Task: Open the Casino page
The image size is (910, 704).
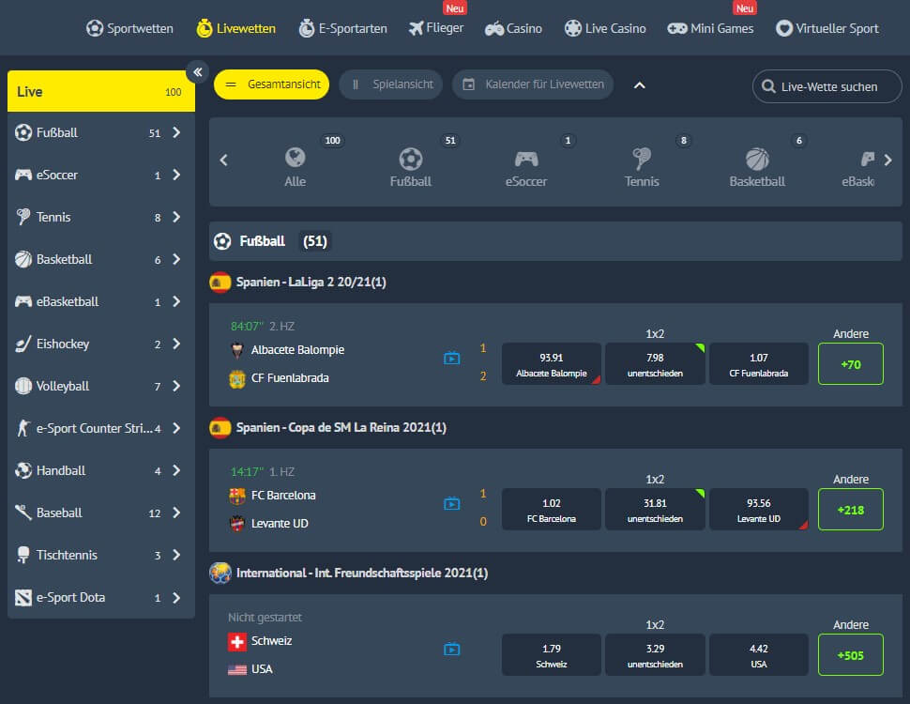Action: (513, 28)
